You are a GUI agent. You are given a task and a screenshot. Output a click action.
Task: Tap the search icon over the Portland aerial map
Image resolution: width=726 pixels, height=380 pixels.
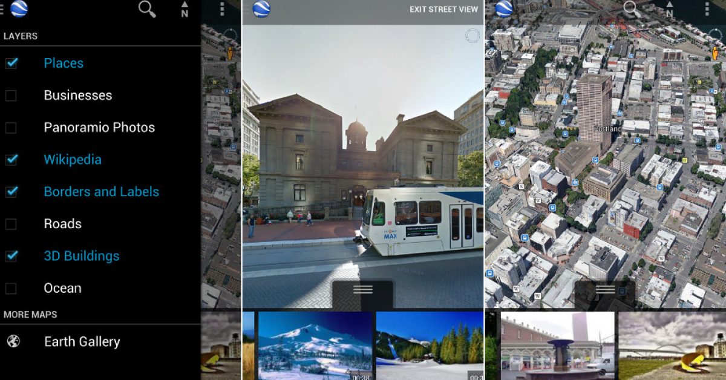[631, 8]
